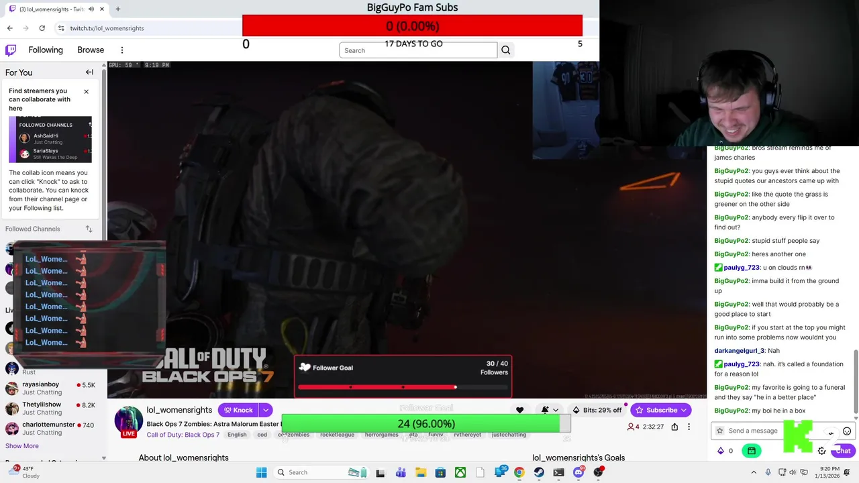The height and width of the screenshot is (483, 859).
Task: Open weather widget showing 43°F Cloudy
Action: tap(23, 472)
